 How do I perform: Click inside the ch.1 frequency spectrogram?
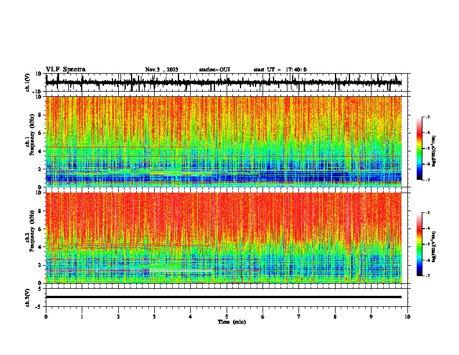point(223,142)
